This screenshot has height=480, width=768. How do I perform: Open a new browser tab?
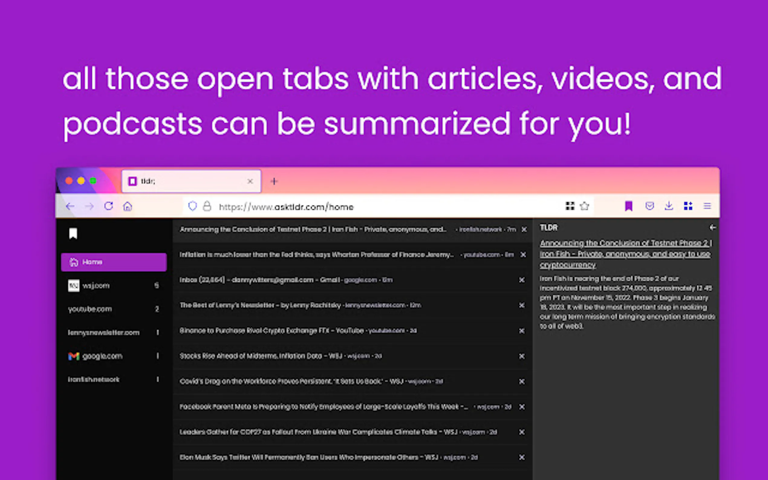point(274,181)
